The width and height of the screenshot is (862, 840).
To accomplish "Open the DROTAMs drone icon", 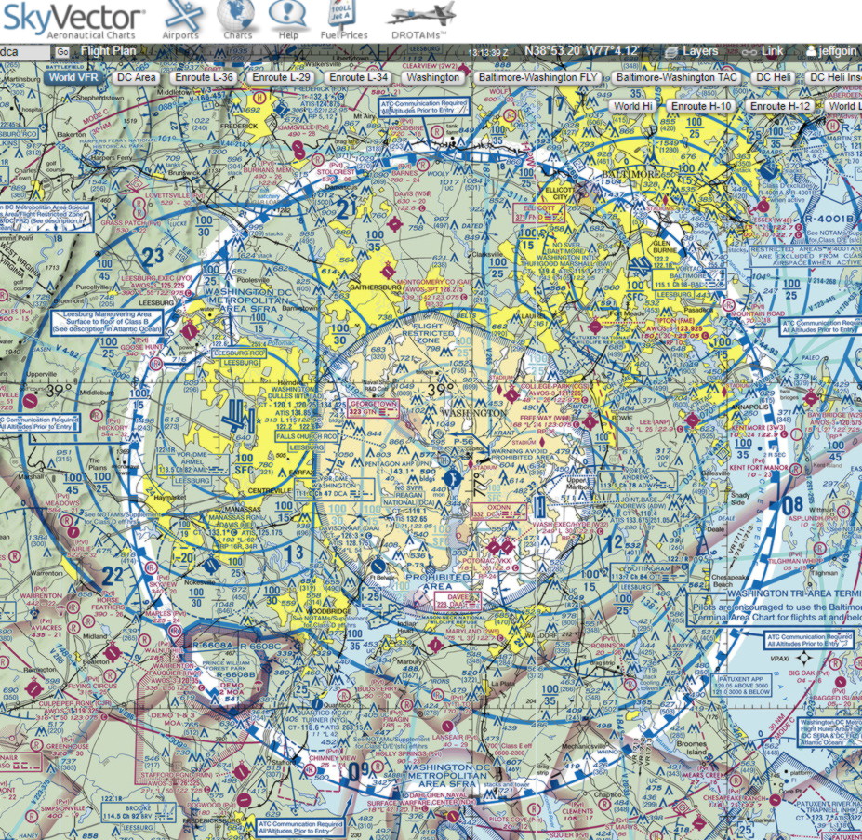I will click(420, 19).
